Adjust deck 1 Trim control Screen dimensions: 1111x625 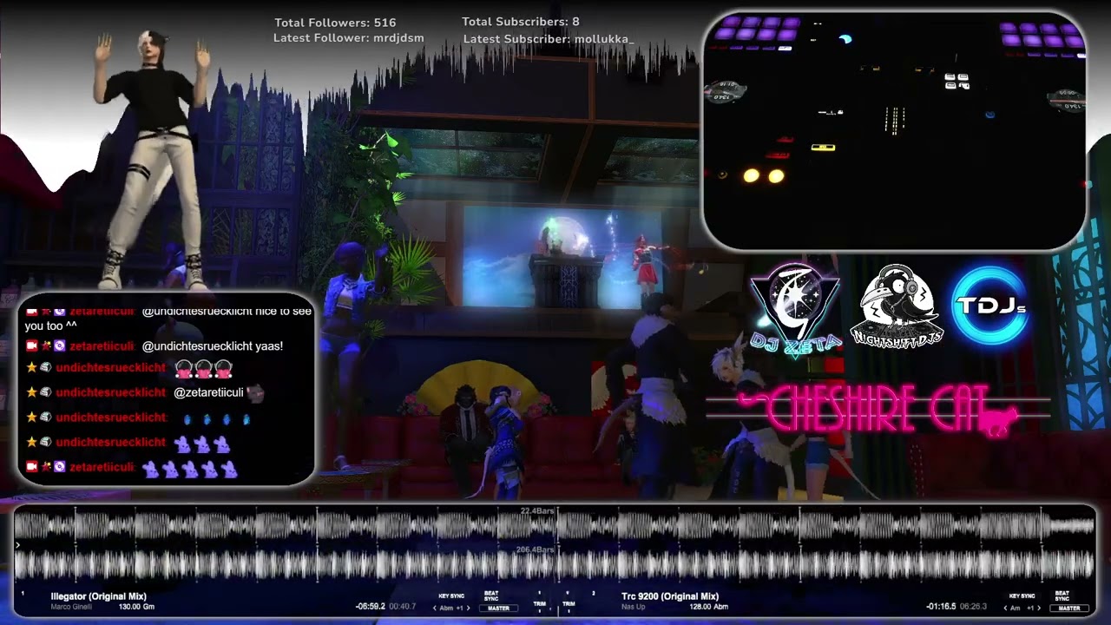point(540,603)
